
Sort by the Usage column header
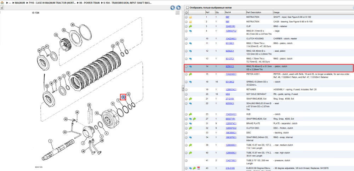click(313, 12)
